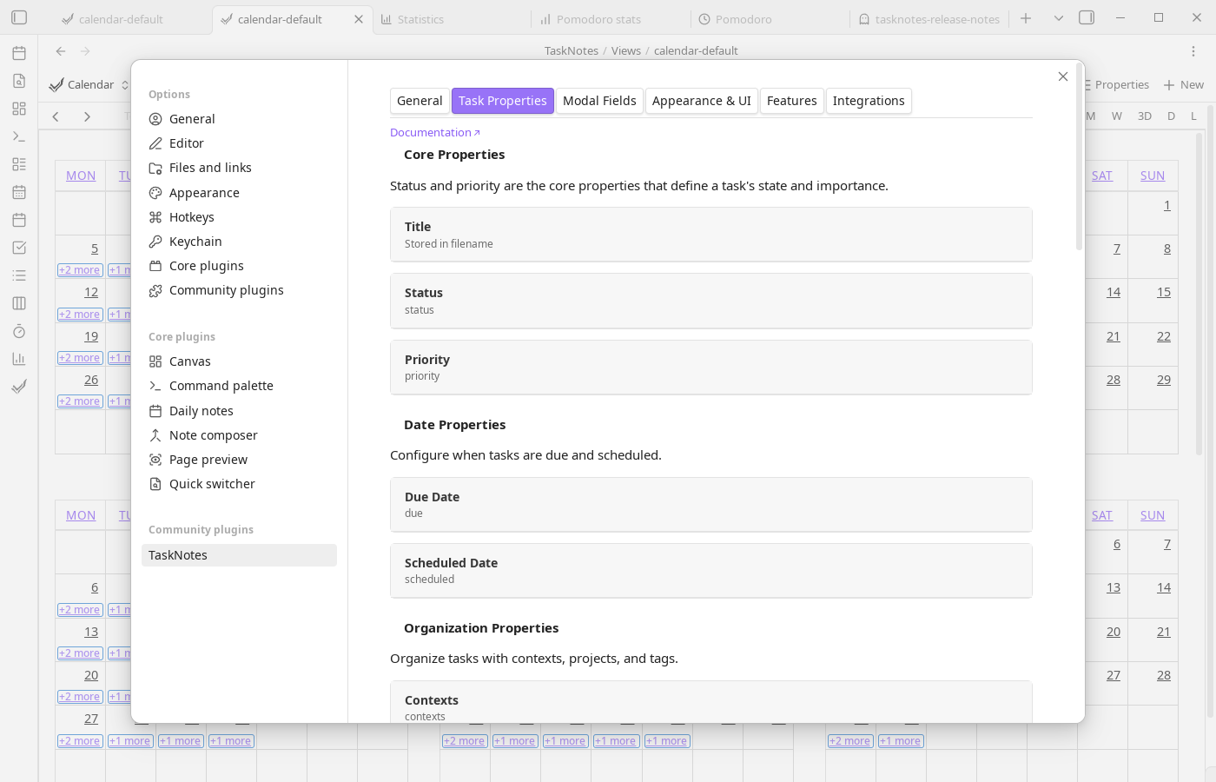The height and width of the screenshot is (782, 1216).
Task: Navigate forward with the right arrow icon
Action: point(85,51)
